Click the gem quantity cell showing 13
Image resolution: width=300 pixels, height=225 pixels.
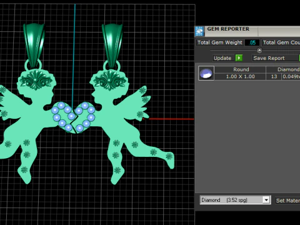pyautogui.click(x=274, y=76)
